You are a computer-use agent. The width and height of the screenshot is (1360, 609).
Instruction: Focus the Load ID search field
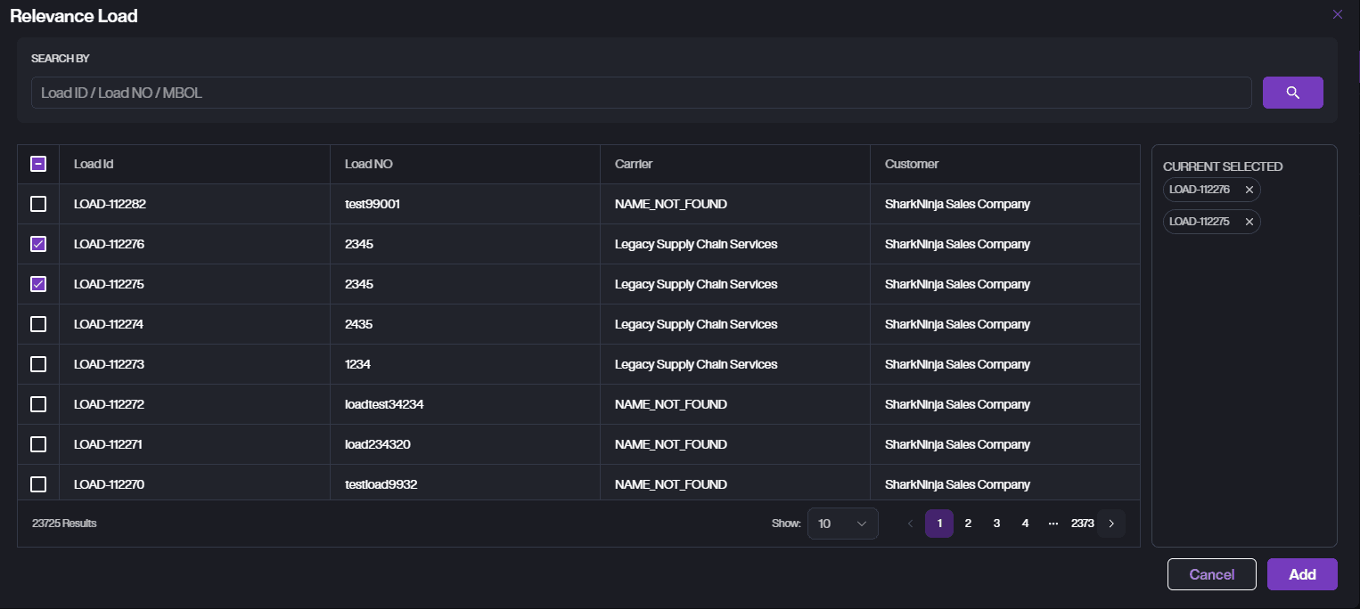coord(641,93)
